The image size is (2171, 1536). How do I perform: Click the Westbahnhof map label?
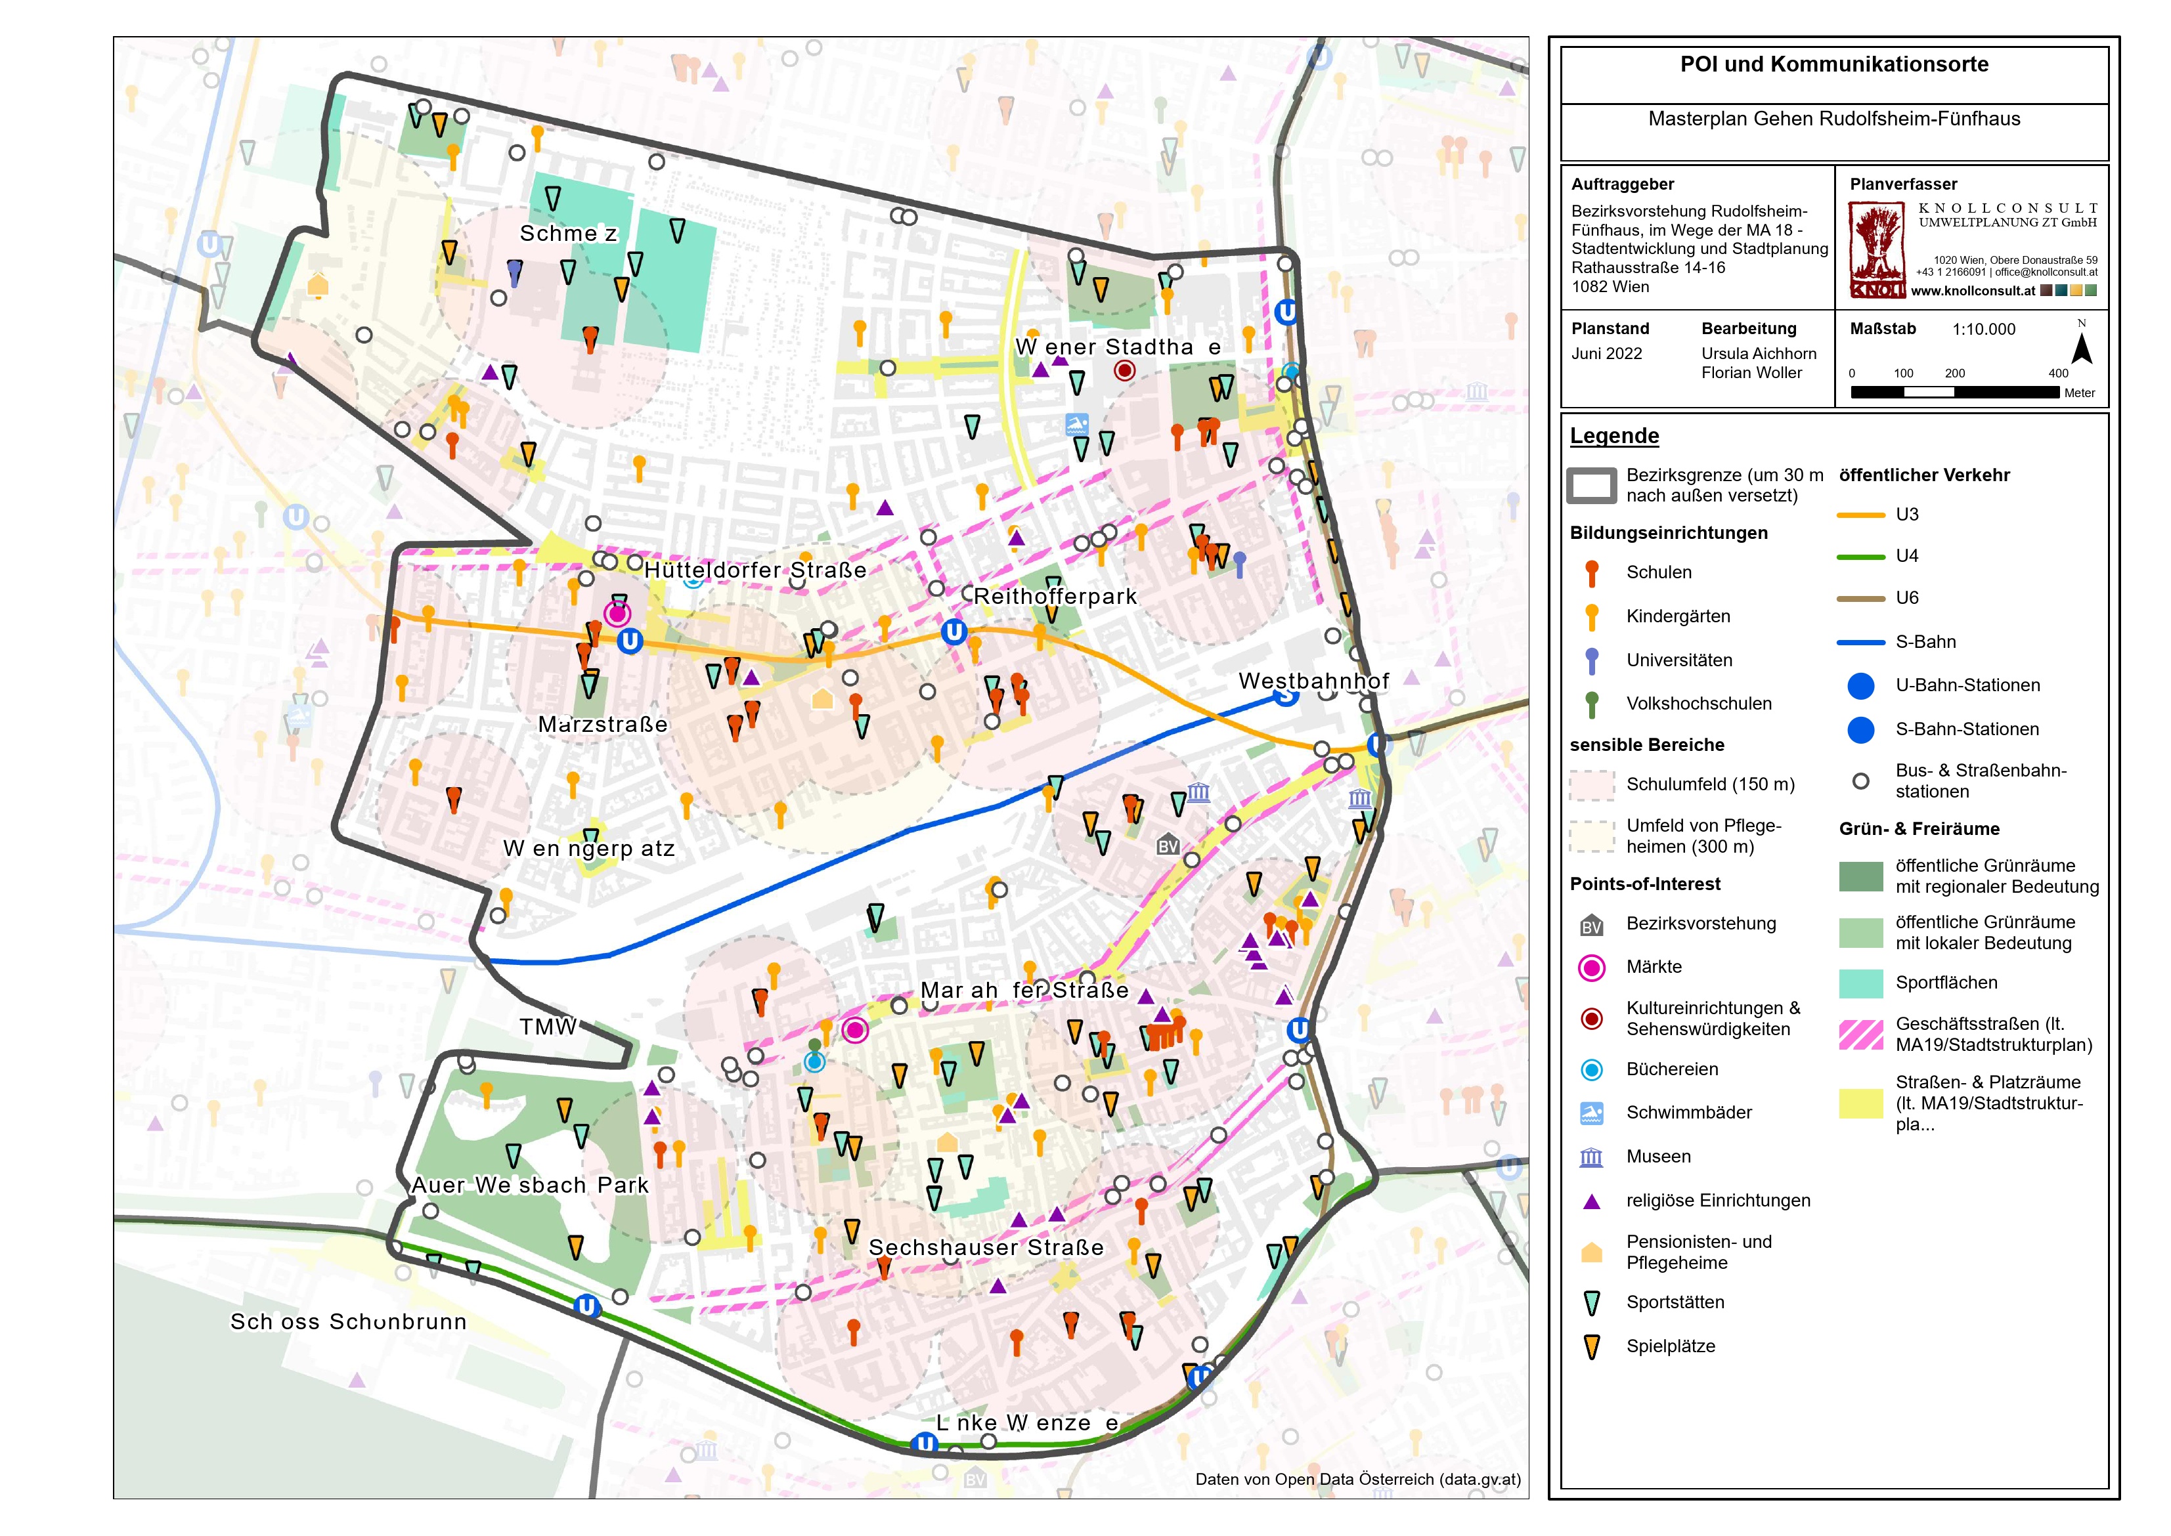click(1313, 681)
